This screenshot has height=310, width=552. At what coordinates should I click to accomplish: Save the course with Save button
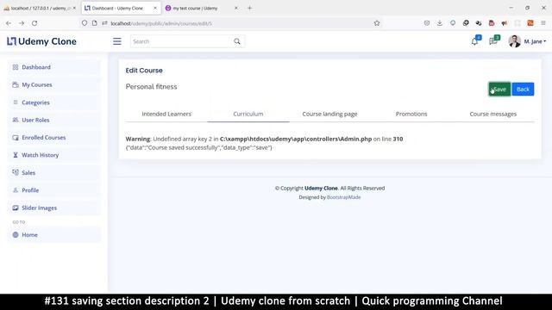[x=499, y=90]
